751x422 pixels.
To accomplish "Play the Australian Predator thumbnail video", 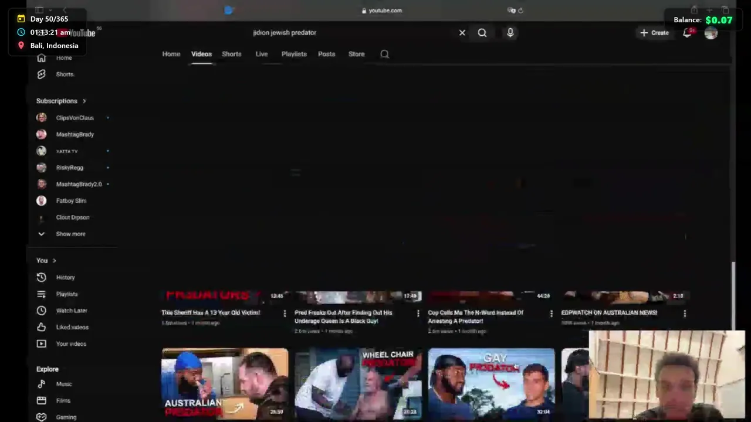I will coord(225,384).
